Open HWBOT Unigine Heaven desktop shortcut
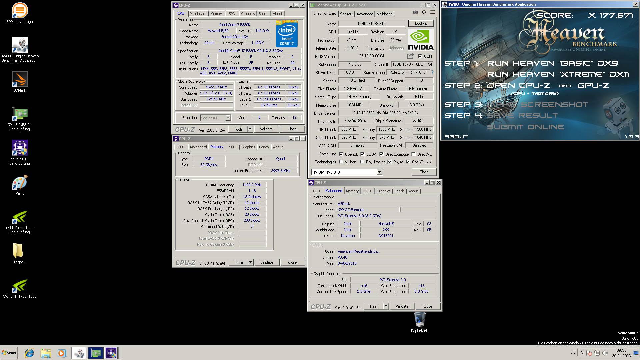This screenshot has width=640, height=360. 20,49
